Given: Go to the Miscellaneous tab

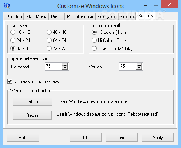Looking at the screenshot, I should click(x=80, y=17).
